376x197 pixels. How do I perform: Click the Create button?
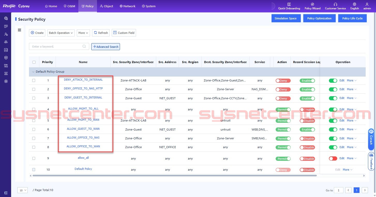[37, 33]
